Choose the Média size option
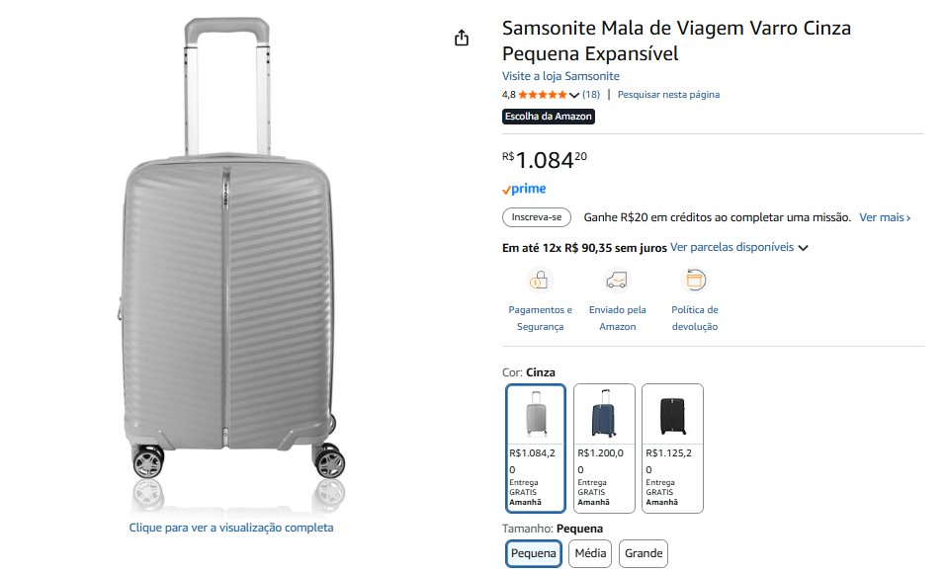The image size is (946, 573). click(x=590, y=553)
